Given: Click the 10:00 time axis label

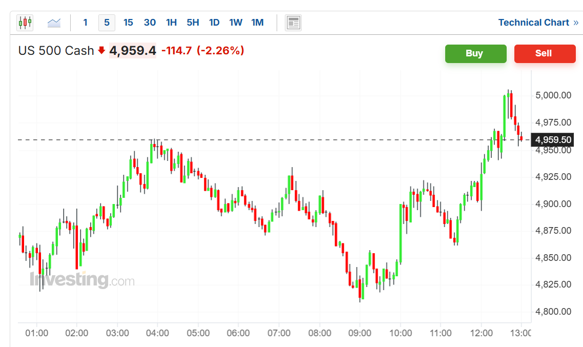Looking at the screenshot, I should point(401,333).
